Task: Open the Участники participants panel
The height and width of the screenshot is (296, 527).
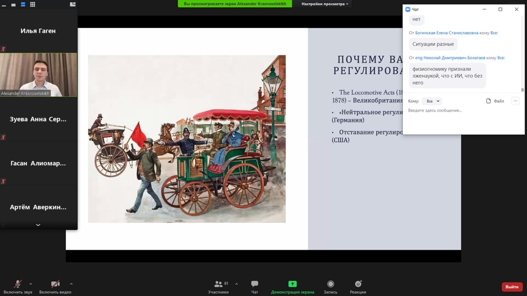Action: [x=219, y=287]
